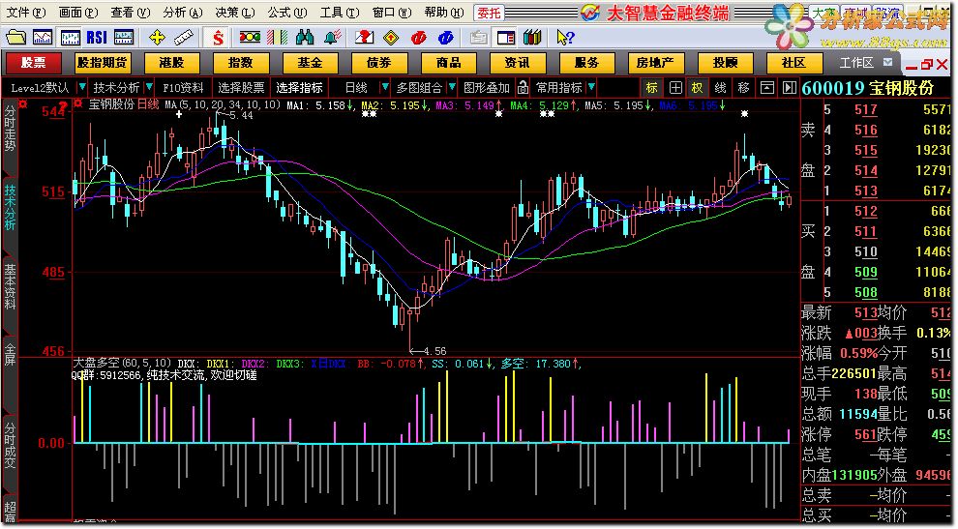Toggle the grid crosshair 田 button

(675, 88)
